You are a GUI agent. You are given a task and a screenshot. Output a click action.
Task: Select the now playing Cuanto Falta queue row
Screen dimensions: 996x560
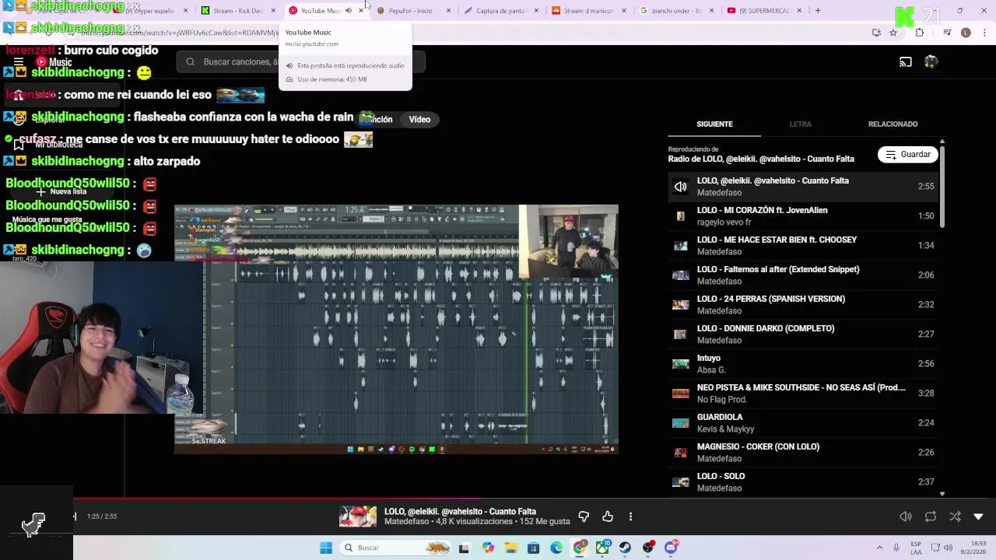pyautogui.click(x=803, y=186)
